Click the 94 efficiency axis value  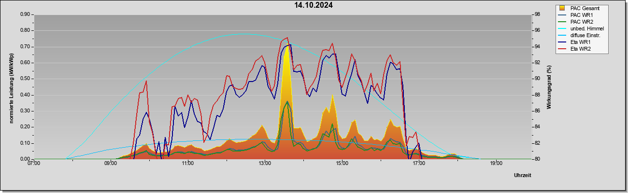point(538,47)
